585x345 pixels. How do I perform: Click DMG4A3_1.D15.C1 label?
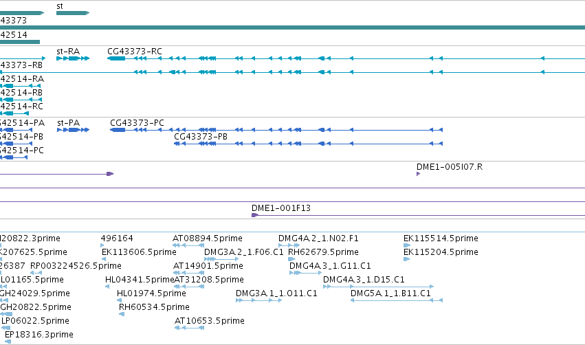364,279
